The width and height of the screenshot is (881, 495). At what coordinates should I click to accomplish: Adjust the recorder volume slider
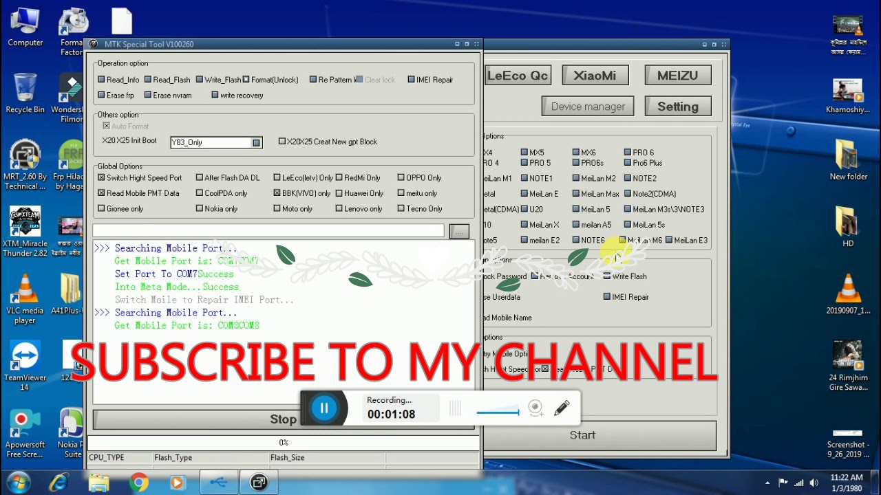(x=498, y=412)
